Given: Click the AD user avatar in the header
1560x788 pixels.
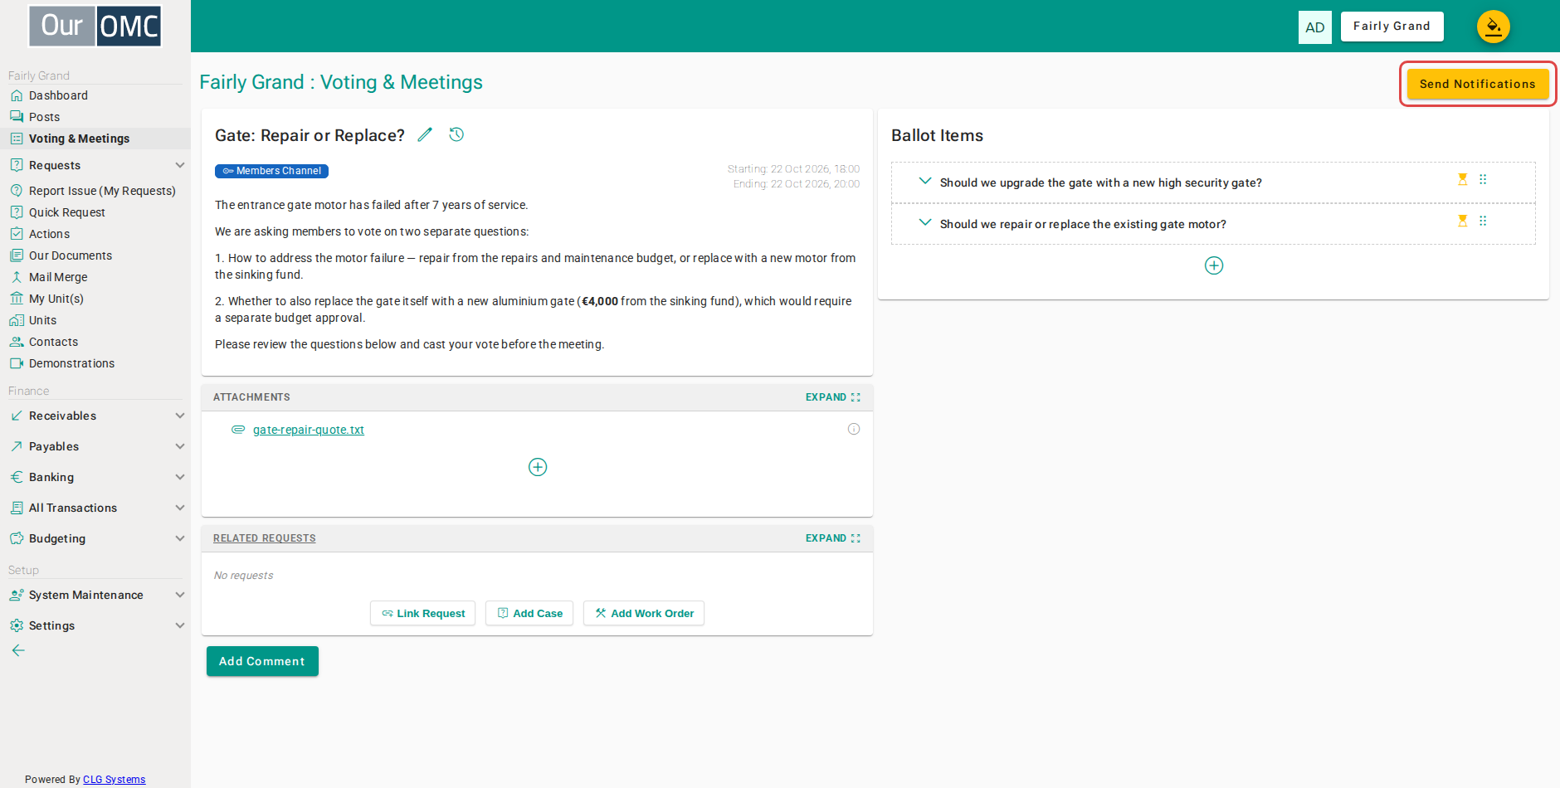Looking at the screenshot, I should [1315, 27].
